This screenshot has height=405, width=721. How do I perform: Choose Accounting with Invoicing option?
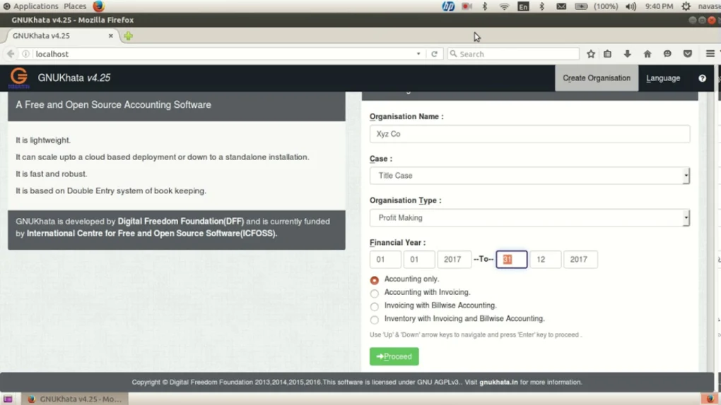[x=375, y=294]
